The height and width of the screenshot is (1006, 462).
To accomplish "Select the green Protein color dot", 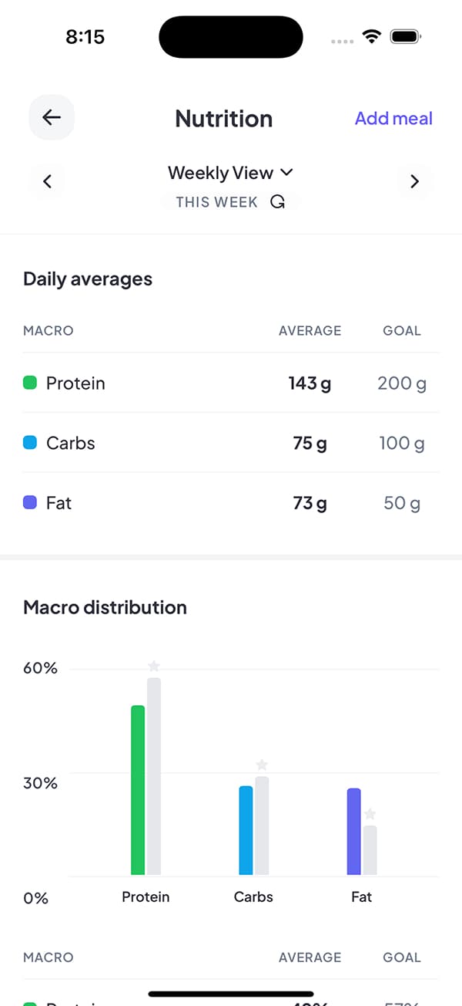I will 29,383.
